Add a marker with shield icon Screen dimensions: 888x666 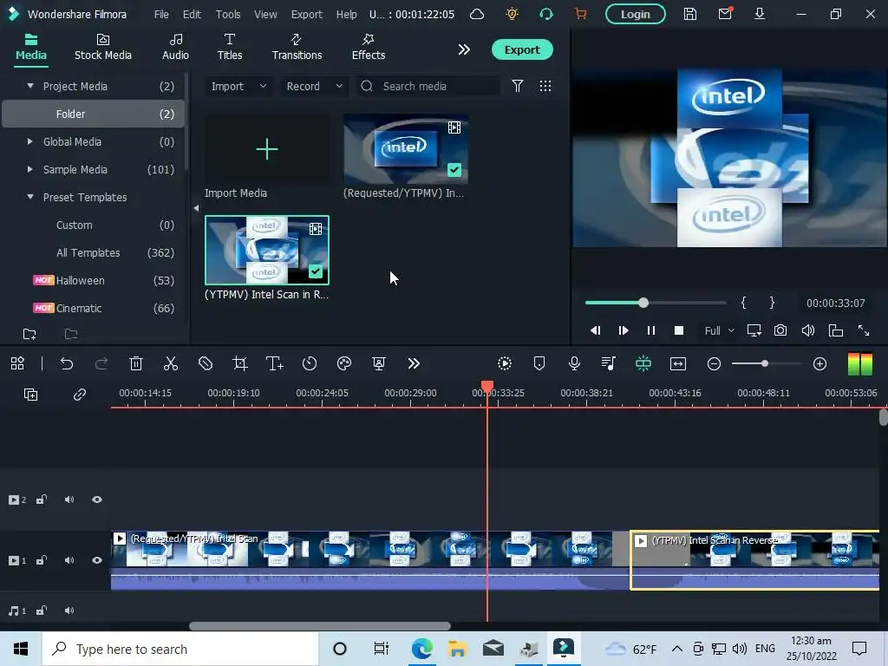[x=539, y=363]
